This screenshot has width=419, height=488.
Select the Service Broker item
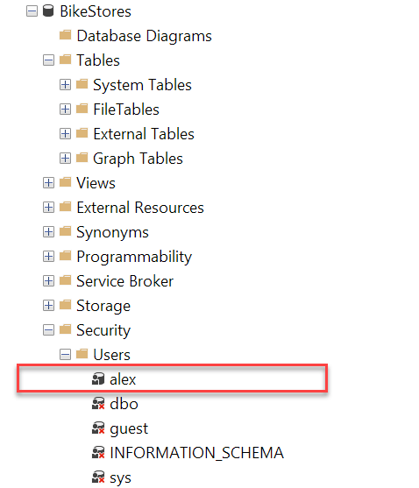pos(124,281)
